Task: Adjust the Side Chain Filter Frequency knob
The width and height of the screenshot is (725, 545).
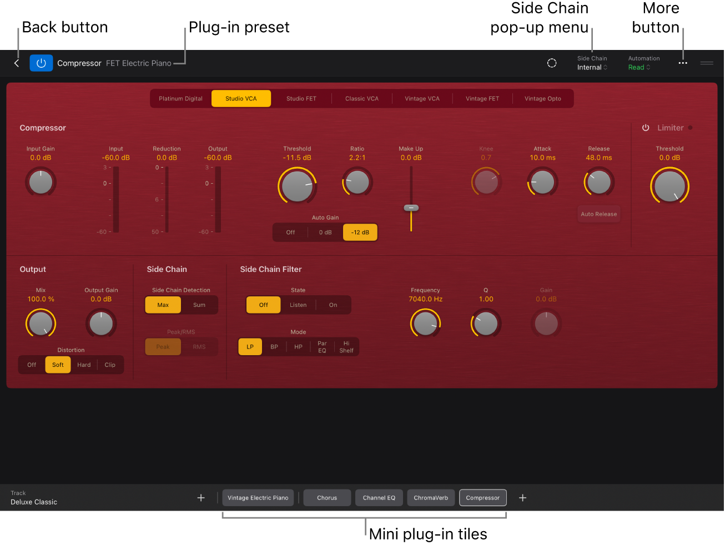Action: click(x=425, y=323)
